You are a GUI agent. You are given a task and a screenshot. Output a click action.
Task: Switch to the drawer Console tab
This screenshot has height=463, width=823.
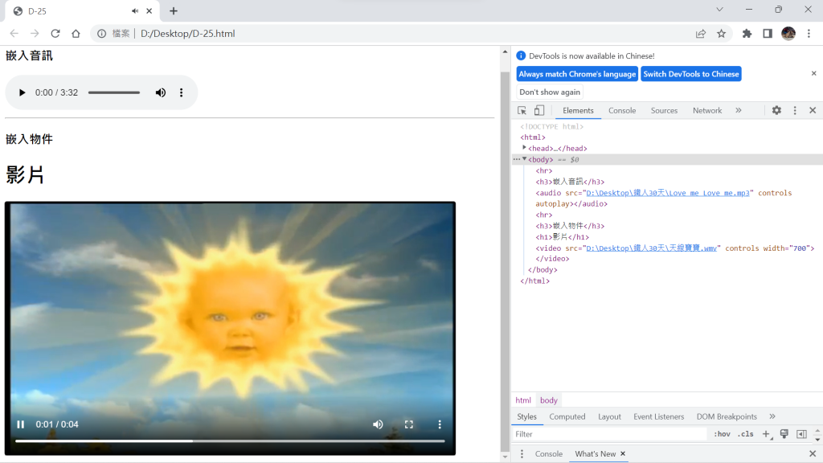[x=548, y=454]
